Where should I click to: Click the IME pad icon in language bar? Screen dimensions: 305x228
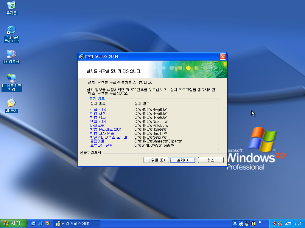pos(247,224)
